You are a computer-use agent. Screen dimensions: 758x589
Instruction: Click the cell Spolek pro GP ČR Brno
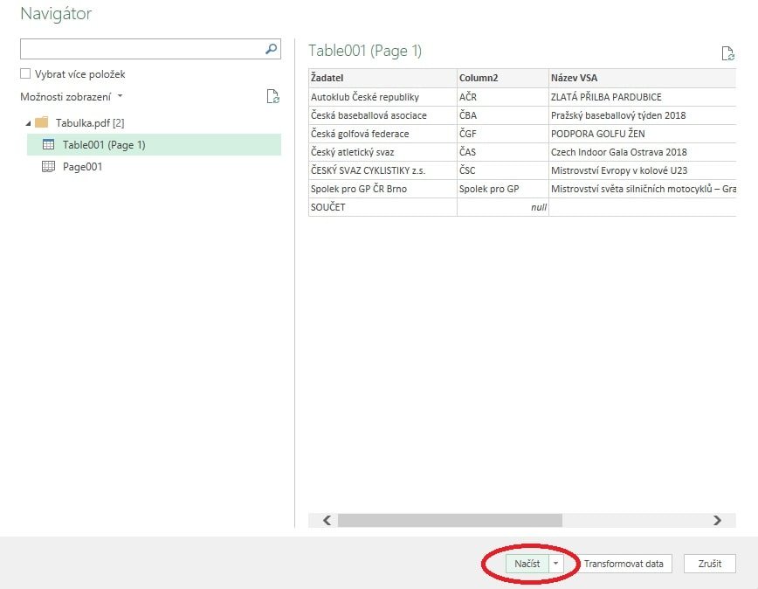[382, 189]
